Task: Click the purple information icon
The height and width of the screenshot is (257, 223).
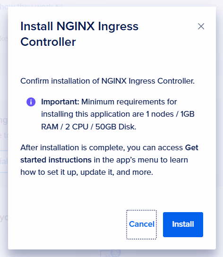Action: click(31, 102)
